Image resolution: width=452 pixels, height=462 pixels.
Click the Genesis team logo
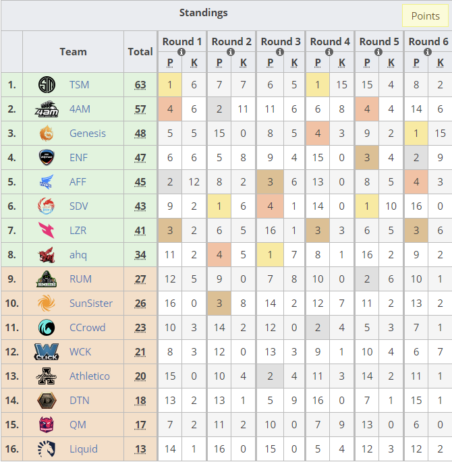(47, 133)
